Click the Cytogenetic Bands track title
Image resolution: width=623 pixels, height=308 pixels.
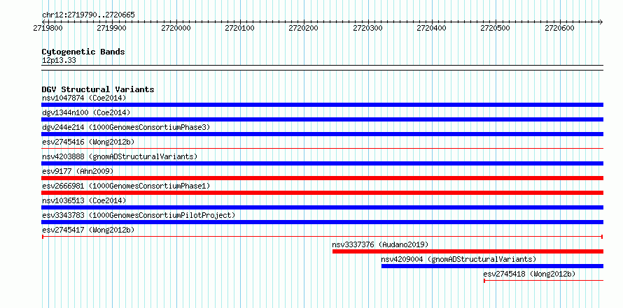pos(83,52)
